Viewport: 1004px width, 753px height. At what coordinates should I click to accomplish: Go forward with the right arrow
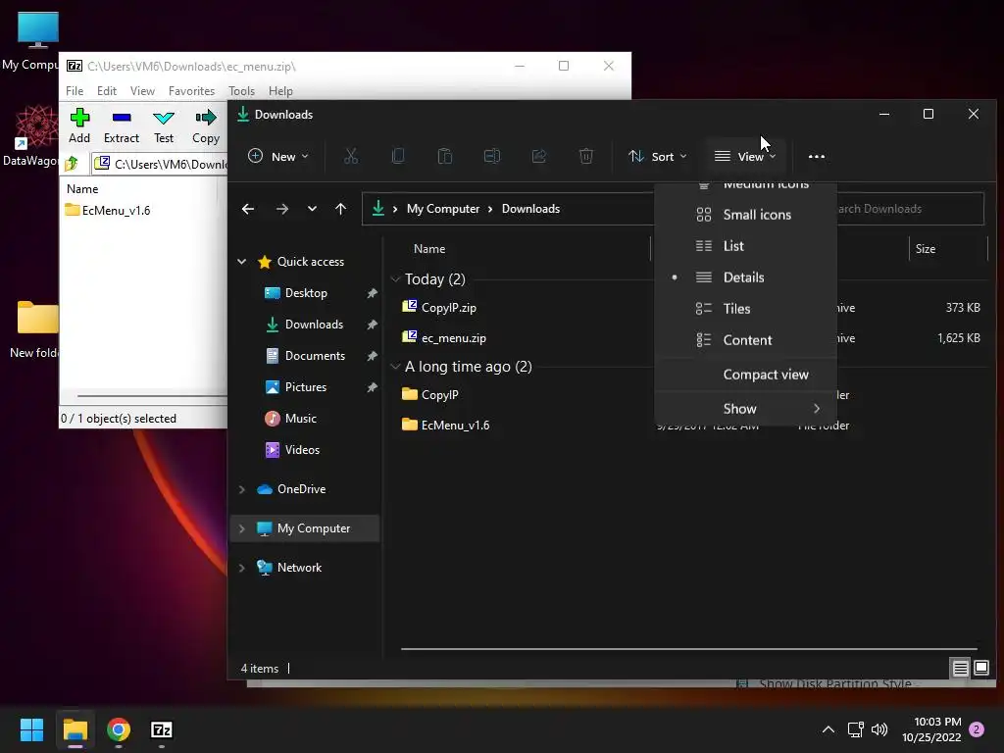pyautogui.click(x=281, y=209)
